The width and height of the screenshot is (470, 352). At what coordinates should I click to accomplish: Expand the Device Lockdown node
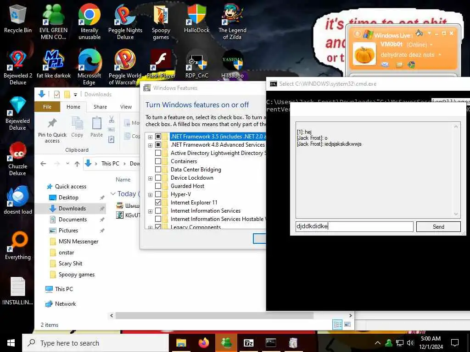coord(150,178)
